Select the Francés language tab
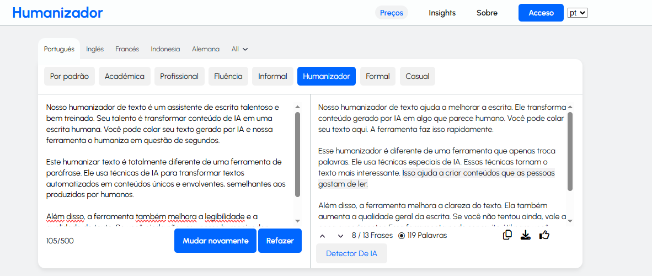Screen dimensions: 652x276 click(127, 49)
